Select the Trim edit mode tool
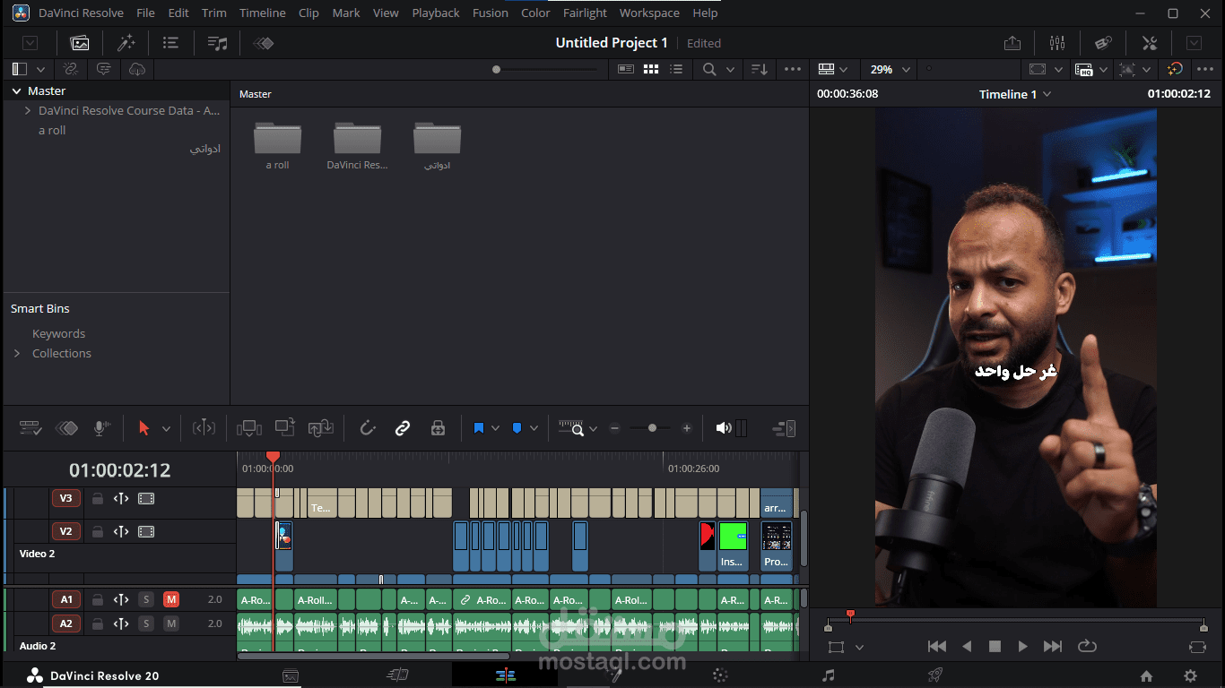This screenshot has height=688, width=1225. (x=204, y=428)
